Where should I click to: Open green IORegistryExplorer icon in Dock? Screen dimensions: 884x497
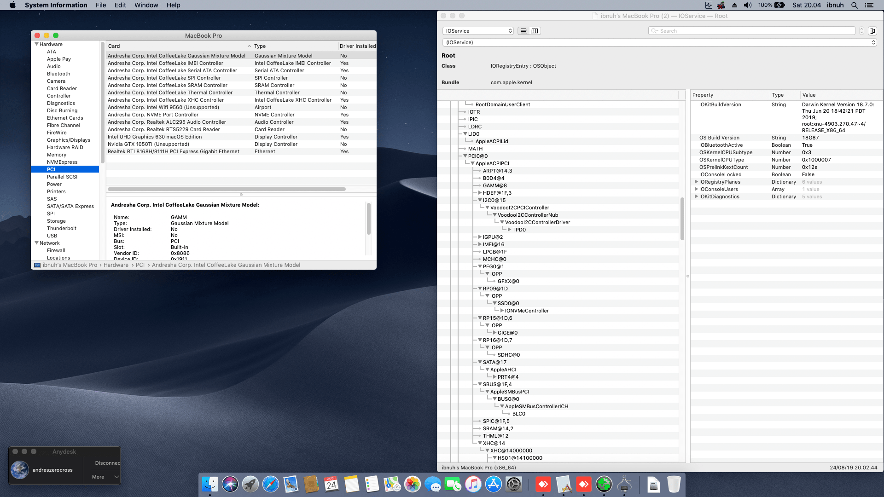coord(604,484)
